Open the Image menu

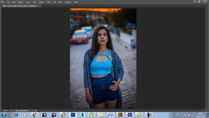tap(20, 2)
